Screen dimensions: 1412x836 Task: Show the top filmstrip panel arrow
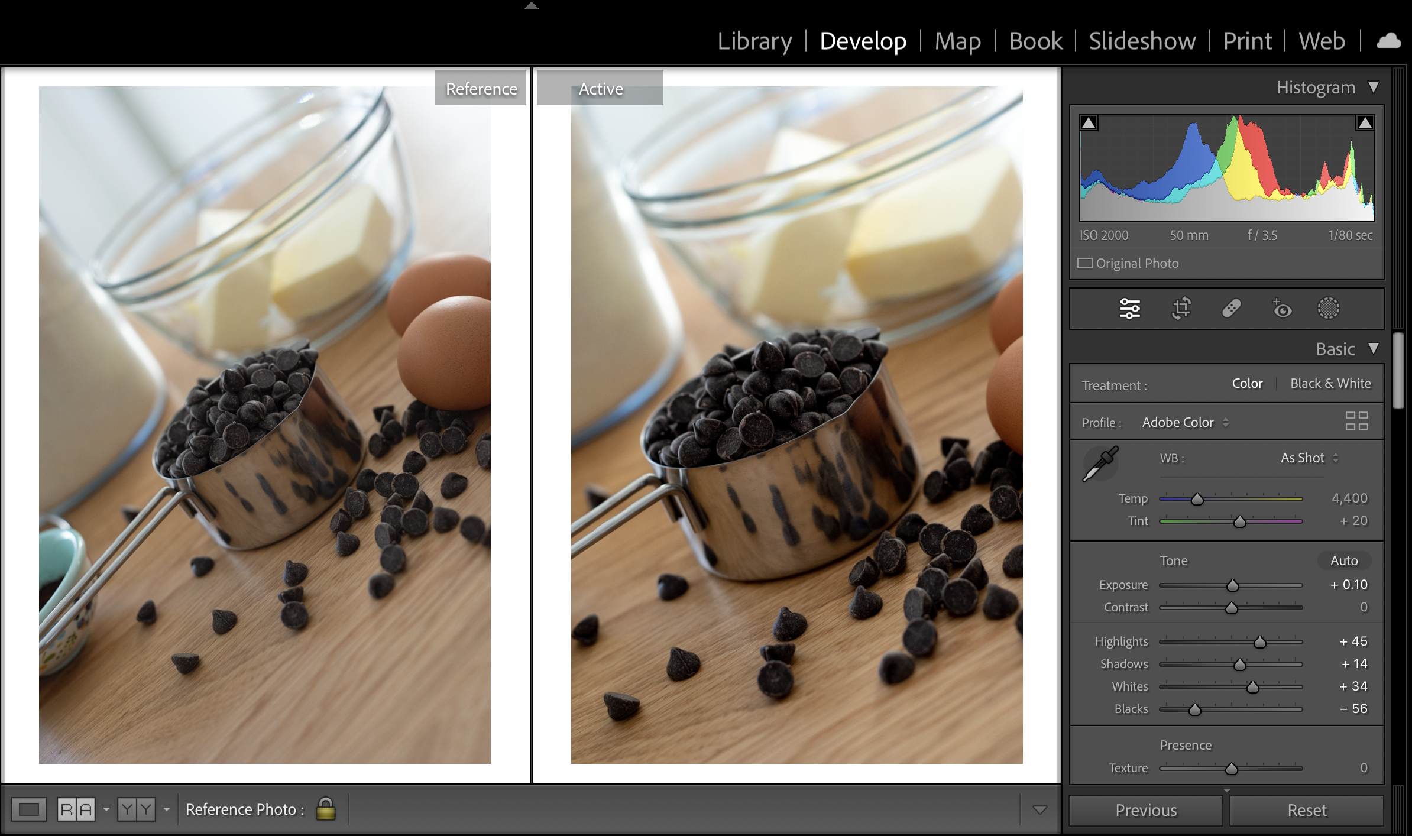coord(532,6)
